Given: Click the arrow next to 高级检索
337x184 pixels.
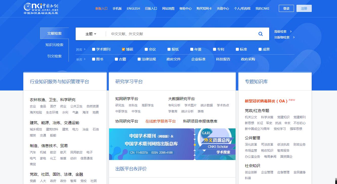Looking at the screenshot, I should coord(291,32).
